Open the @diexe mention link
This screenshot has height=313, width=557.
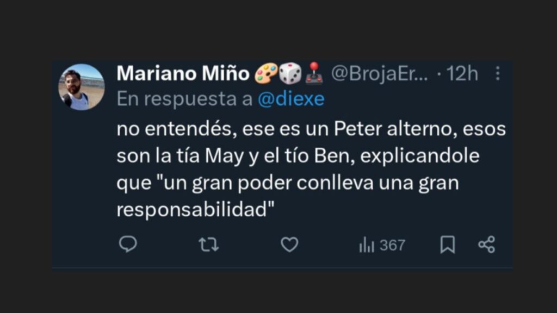[291, 99]
